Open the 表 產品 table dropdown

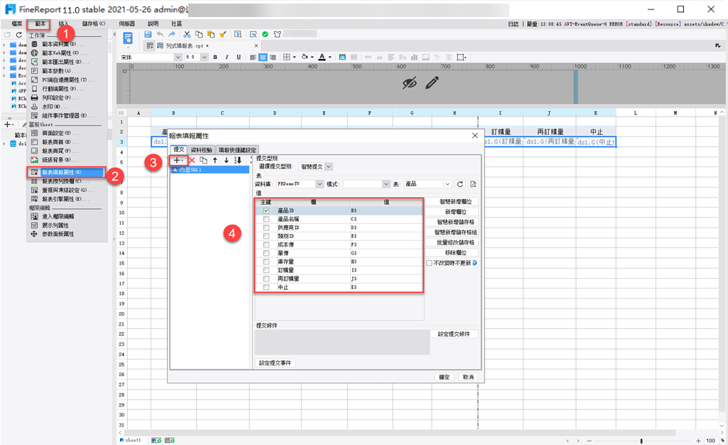click(x=447, y=184)
